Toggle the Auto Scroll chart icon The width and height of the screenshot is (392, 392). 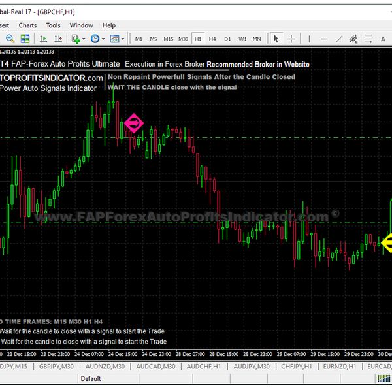pos(44,39)
